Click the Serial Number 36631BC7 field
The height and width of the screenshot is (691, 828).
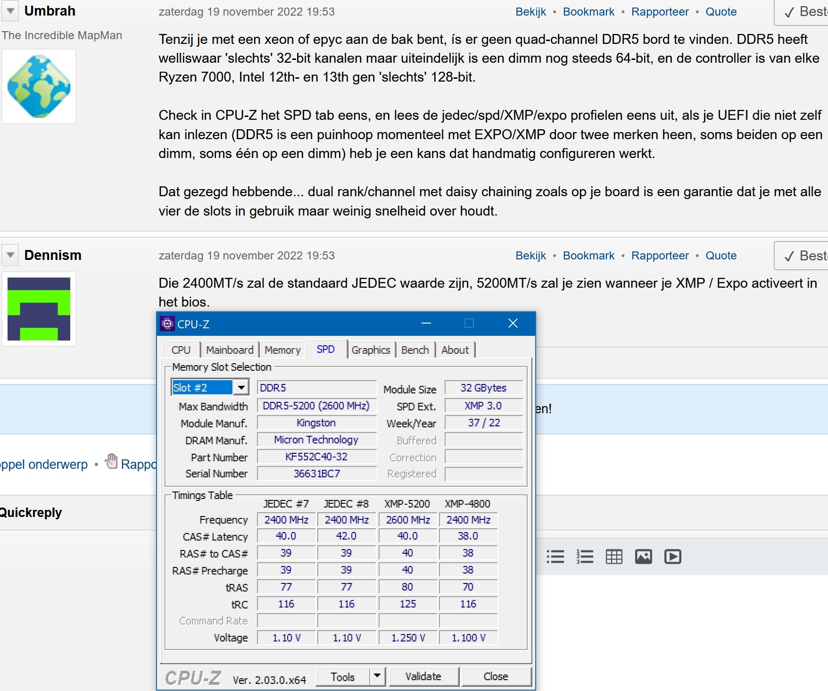pyautogui.click(x=316, y=474)
